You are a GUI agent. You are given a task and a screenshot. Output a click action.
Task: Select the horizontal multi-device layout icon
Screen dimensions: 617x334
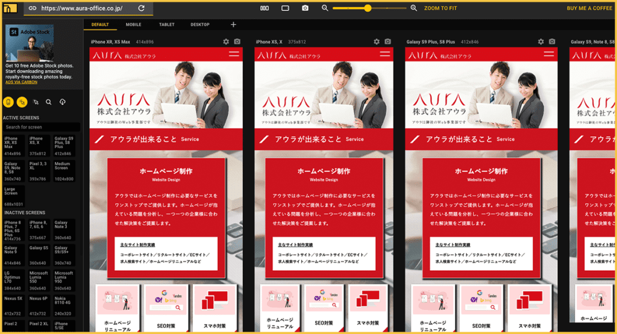[265, 8]
